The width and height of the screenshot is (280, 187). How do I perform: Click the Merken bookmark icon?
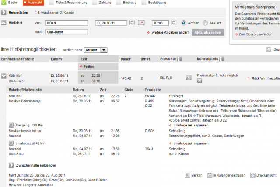(186, 175)
